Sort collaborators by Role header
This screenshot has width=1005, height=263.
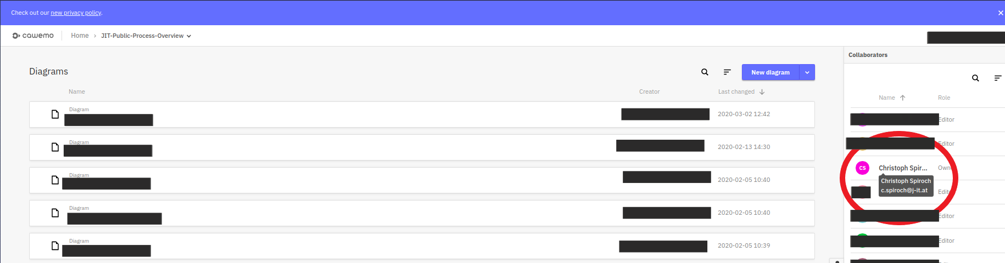click(x=943, y=98)
